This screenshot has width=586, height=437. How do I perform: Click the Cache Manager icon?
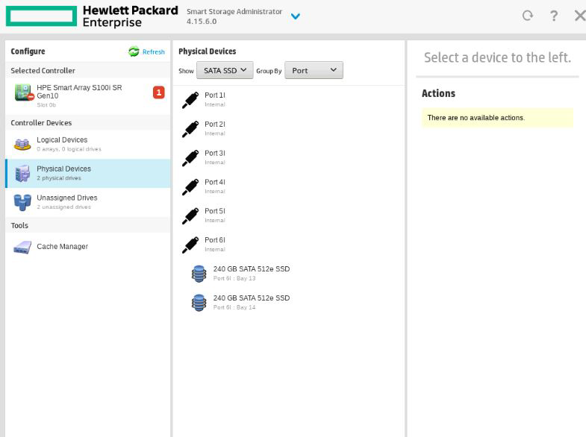click(x=22, y=247)
